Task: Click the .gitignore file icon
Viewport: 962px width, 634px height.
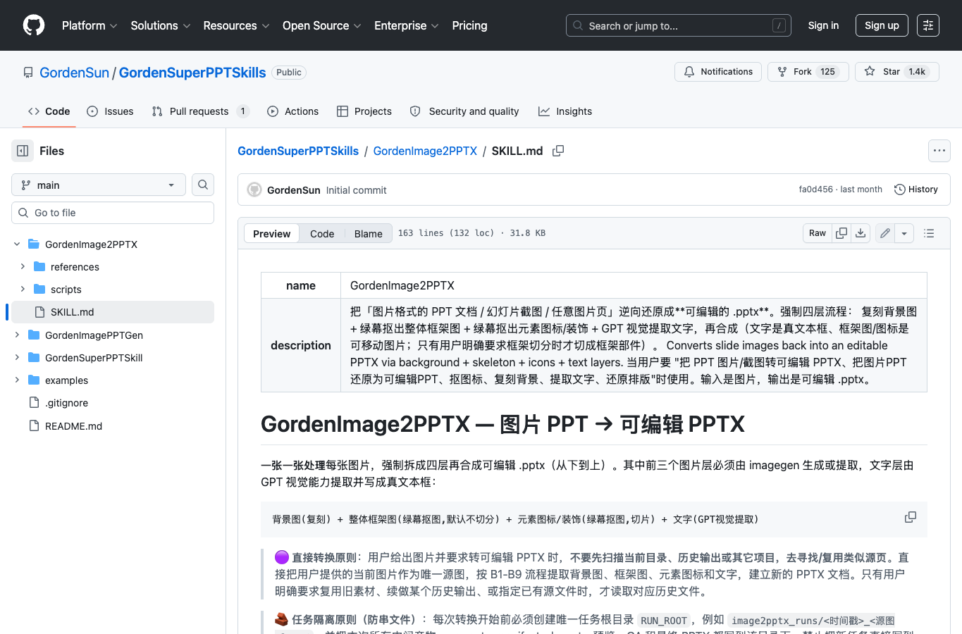Action: (x=34, y=402)
